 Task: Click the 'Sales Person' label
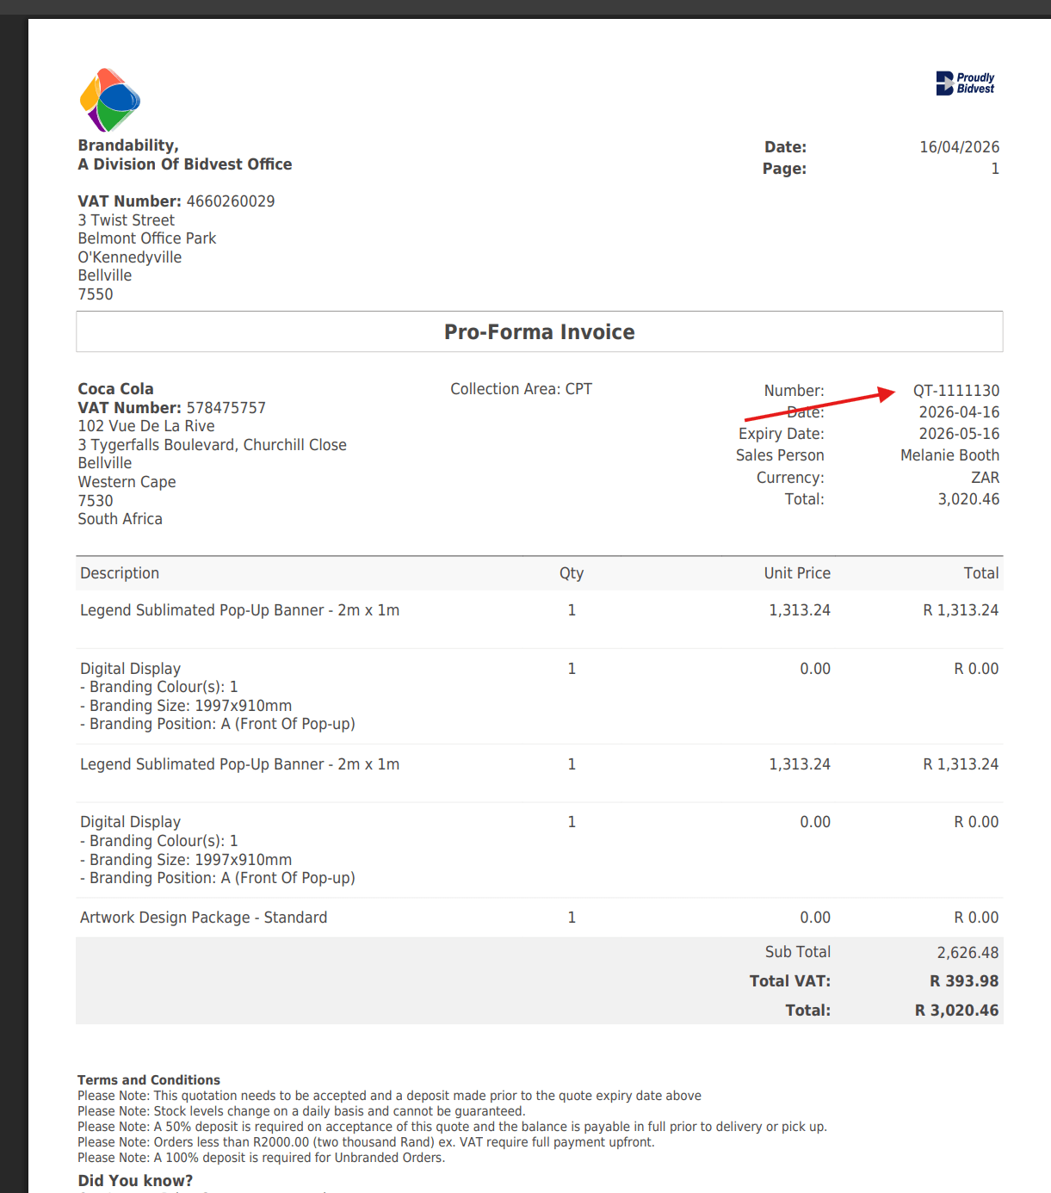(780, 455)
